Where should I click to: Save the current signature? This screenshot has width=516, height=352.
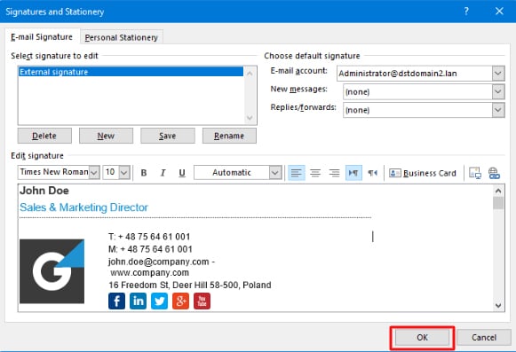[168, 136]
